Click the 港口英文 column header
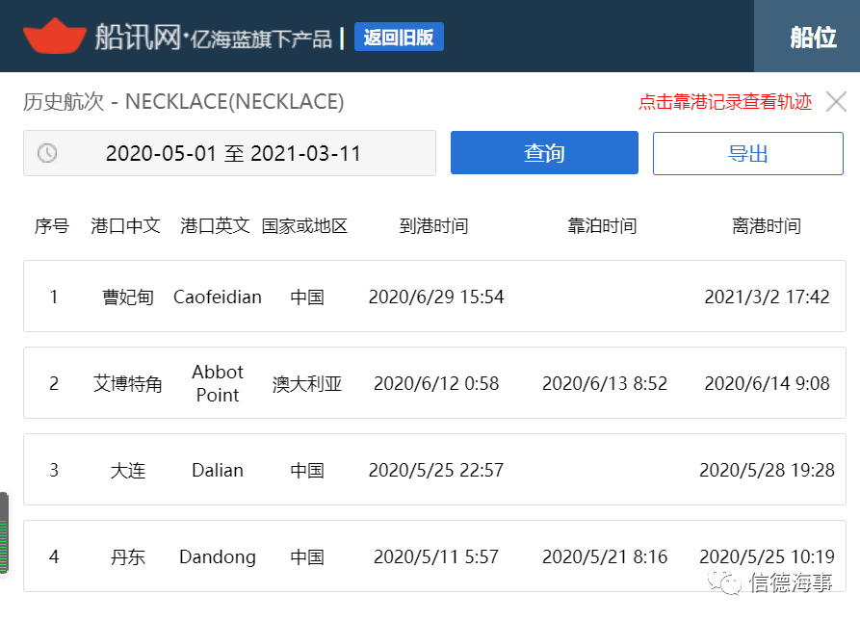 215,226
